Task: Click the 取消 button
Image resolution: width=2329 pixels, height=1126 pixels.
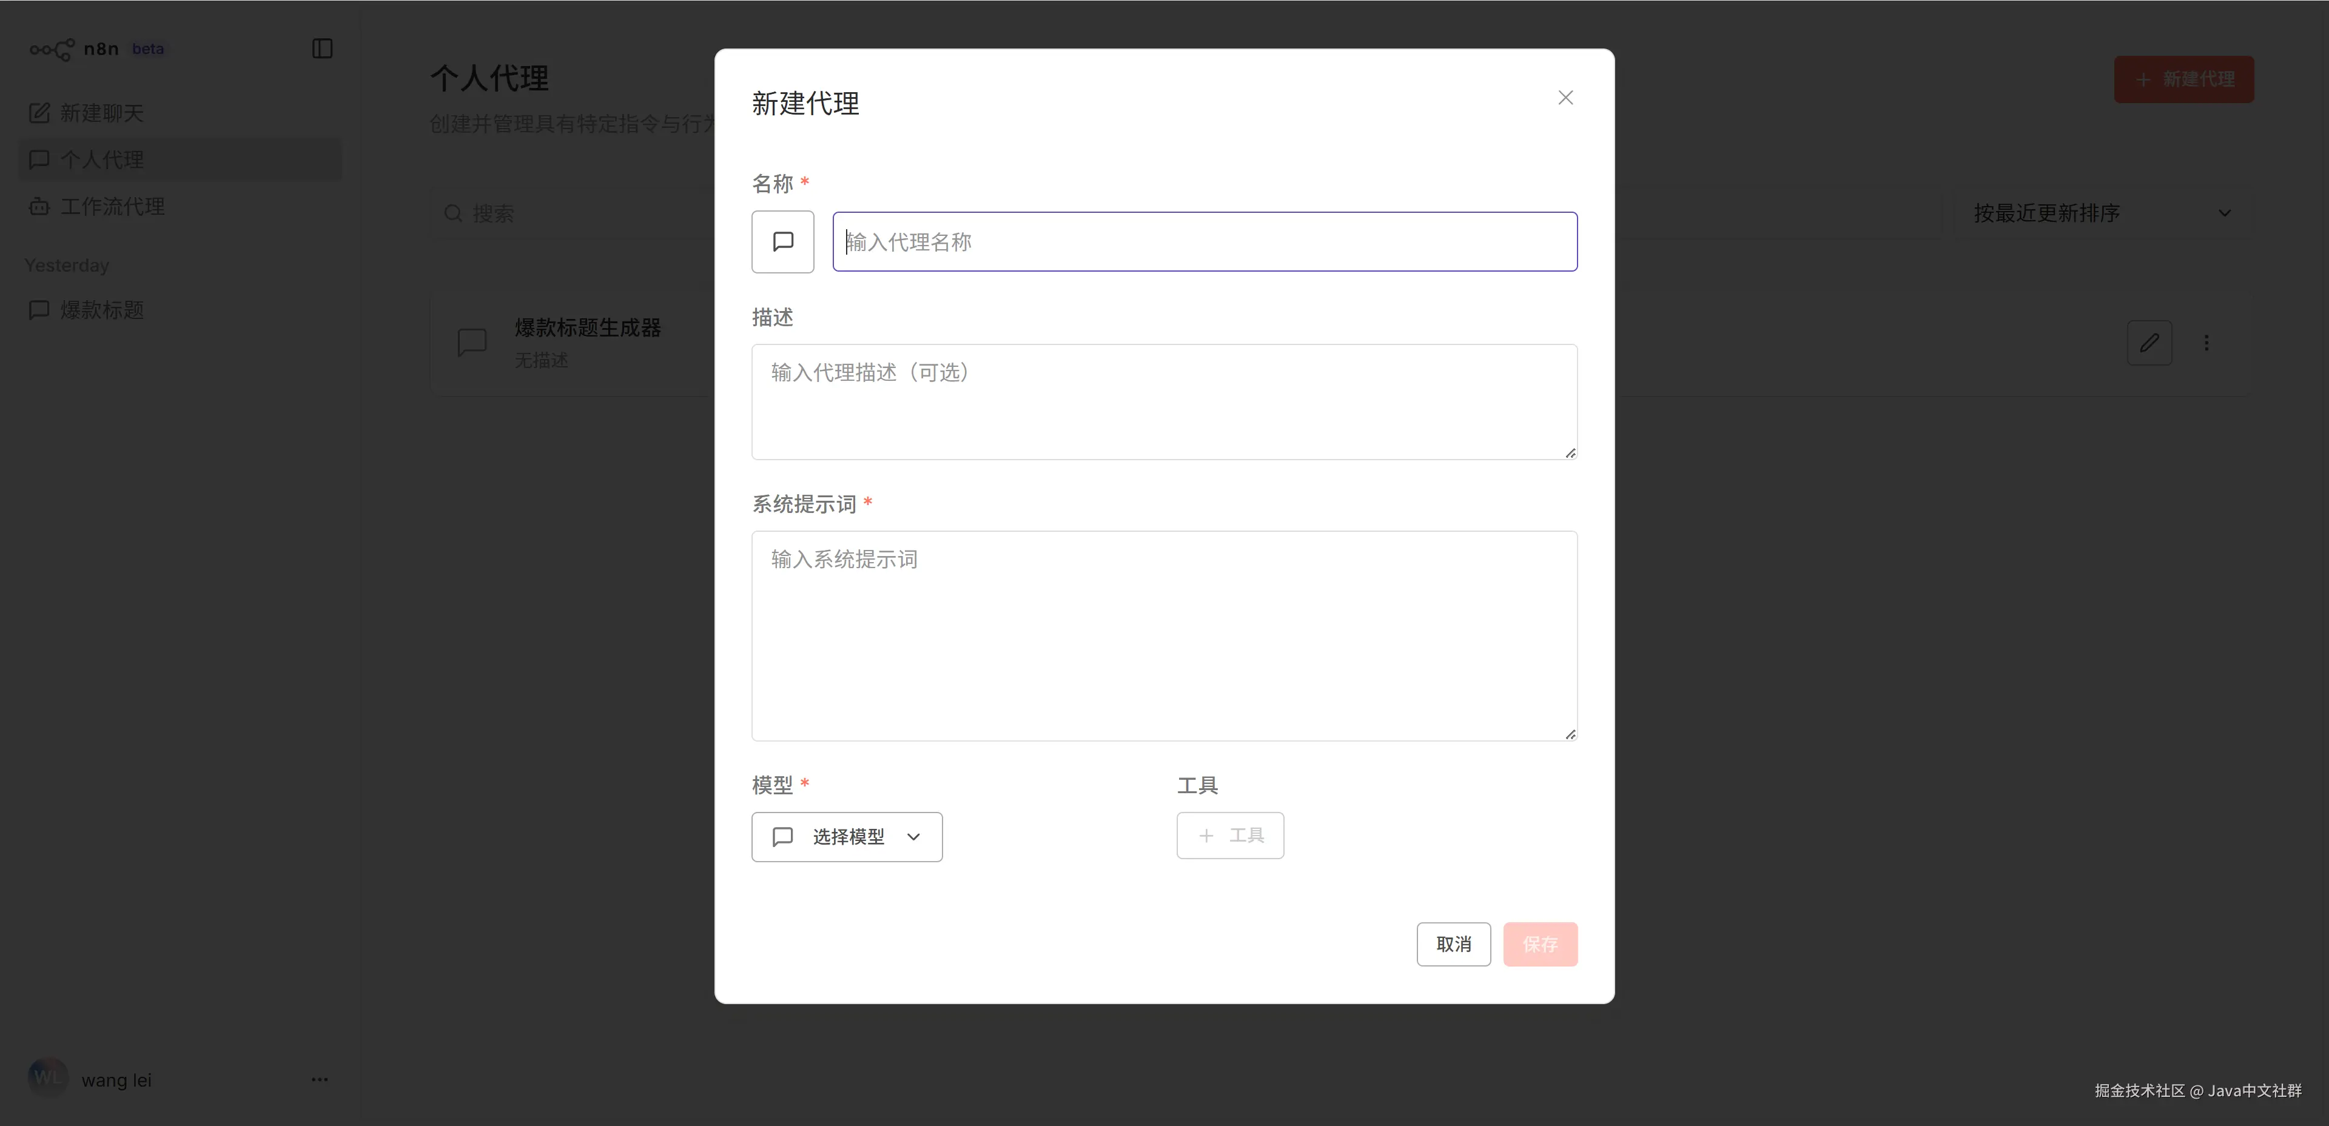Action: 1453,944
